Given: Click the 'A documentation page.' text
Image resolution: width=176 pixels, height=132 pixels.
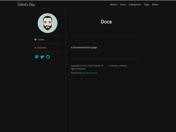Looking at the screenshot, I should coord(84,48).
